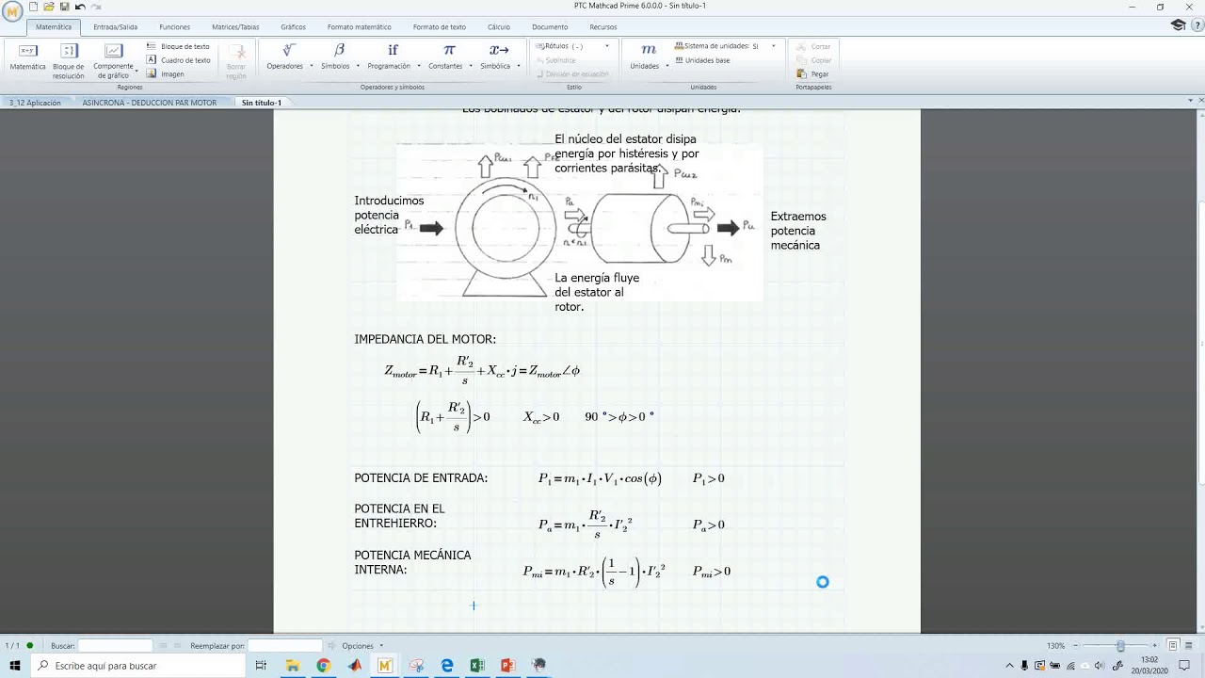Viewport: 1205px width, 678px height.
Task: Open Task View in taskbar
Action: (261, 665)
